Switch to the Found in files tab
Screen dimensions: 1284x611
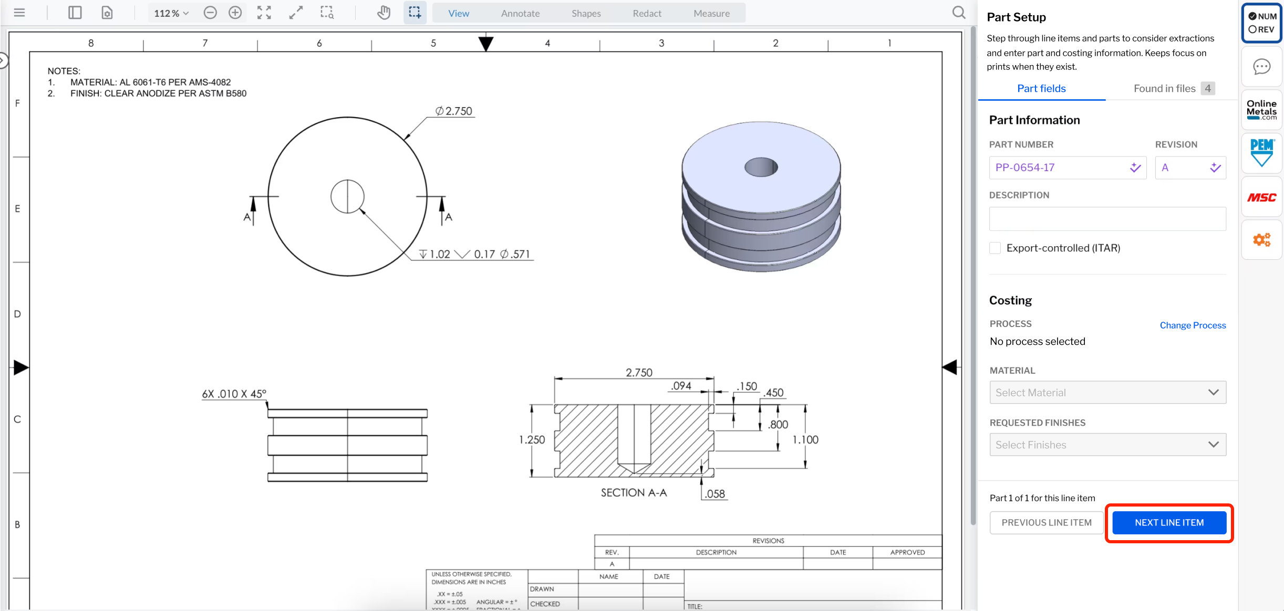[x=1164, y=88]
